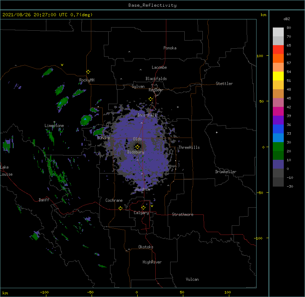Click the ThreeHills label

coord(189,147)
